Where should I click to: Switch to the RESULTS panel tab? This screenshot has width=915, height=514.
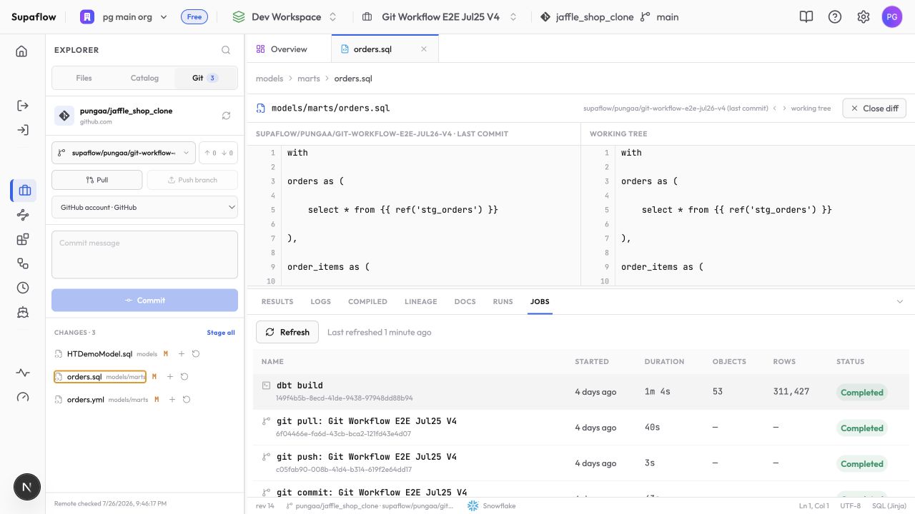(277, 302)
